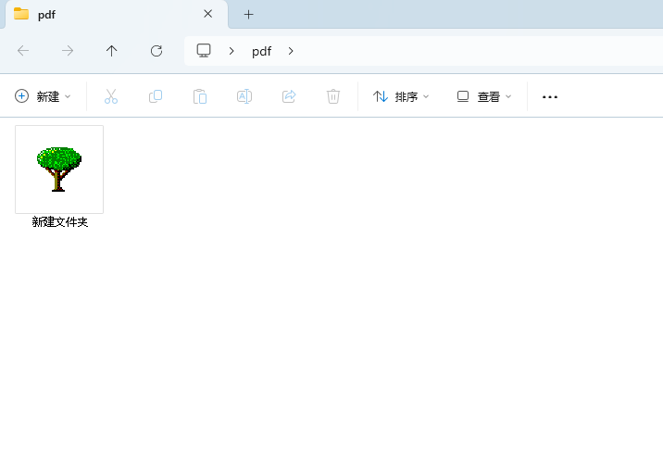Click the Cut scissors icon
663x452 pixels.
(111, 96)
